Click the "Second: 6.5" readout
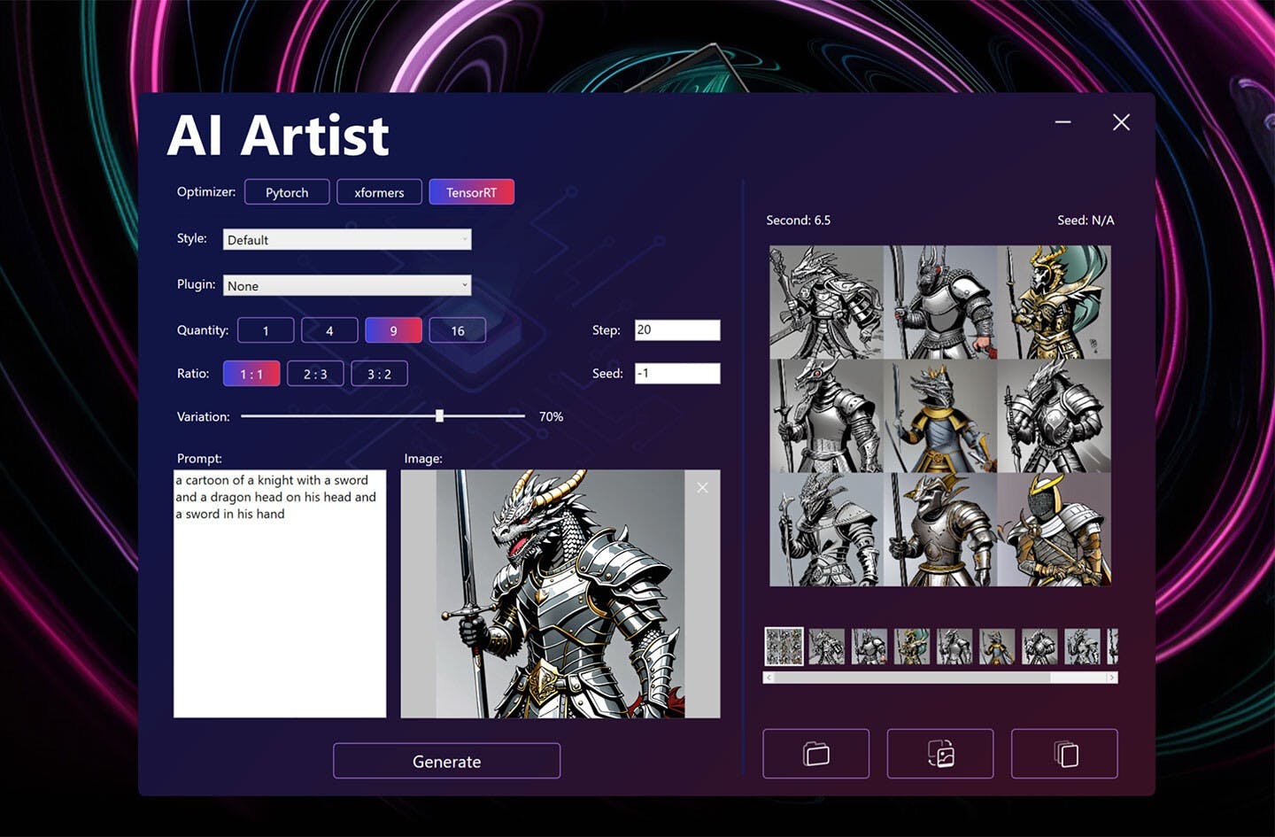 [x=799, y=220]
